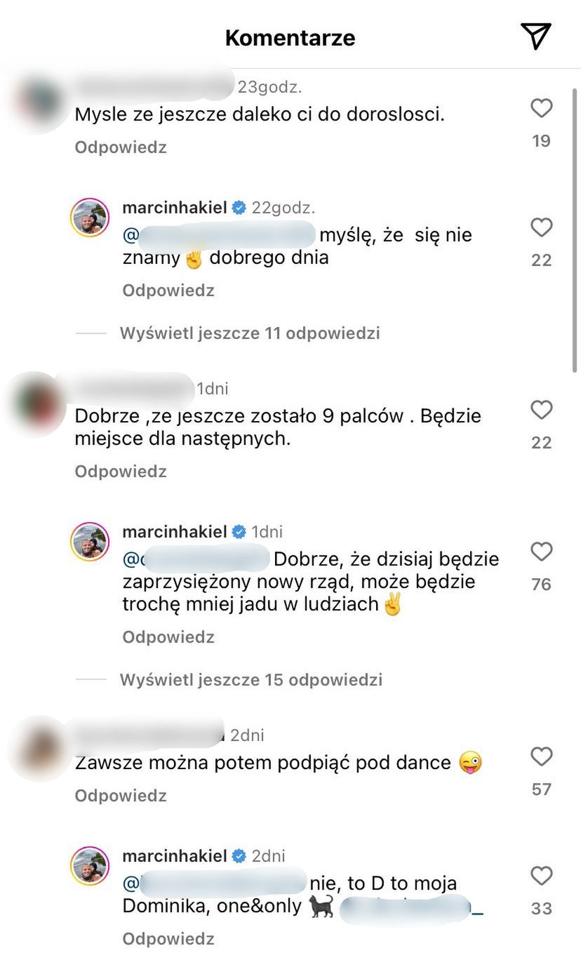Like the reply 'myślę, że się nie znamy'
This screenshot has width=581, height=953.
click(541, 227)
